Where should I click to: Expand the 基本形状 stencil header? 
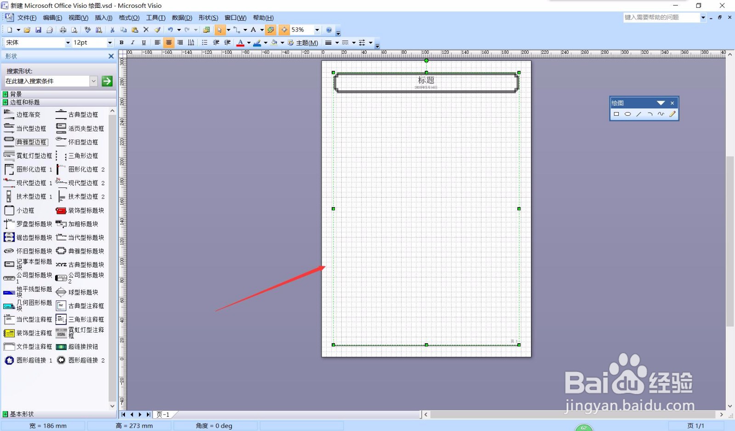[58, 414]
